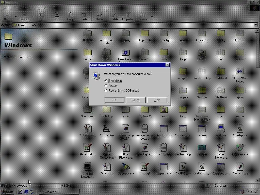Select the SendTo folder

tap(202, 93)
